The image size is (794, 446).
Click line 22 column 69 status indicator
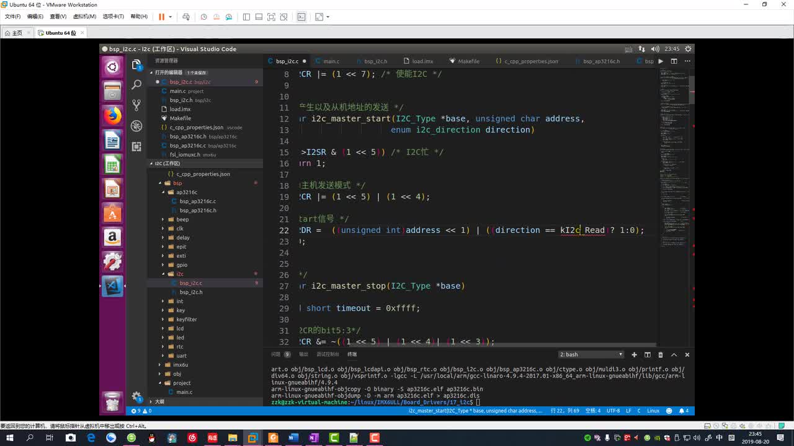pyautogui.click(x=564, y=411)
